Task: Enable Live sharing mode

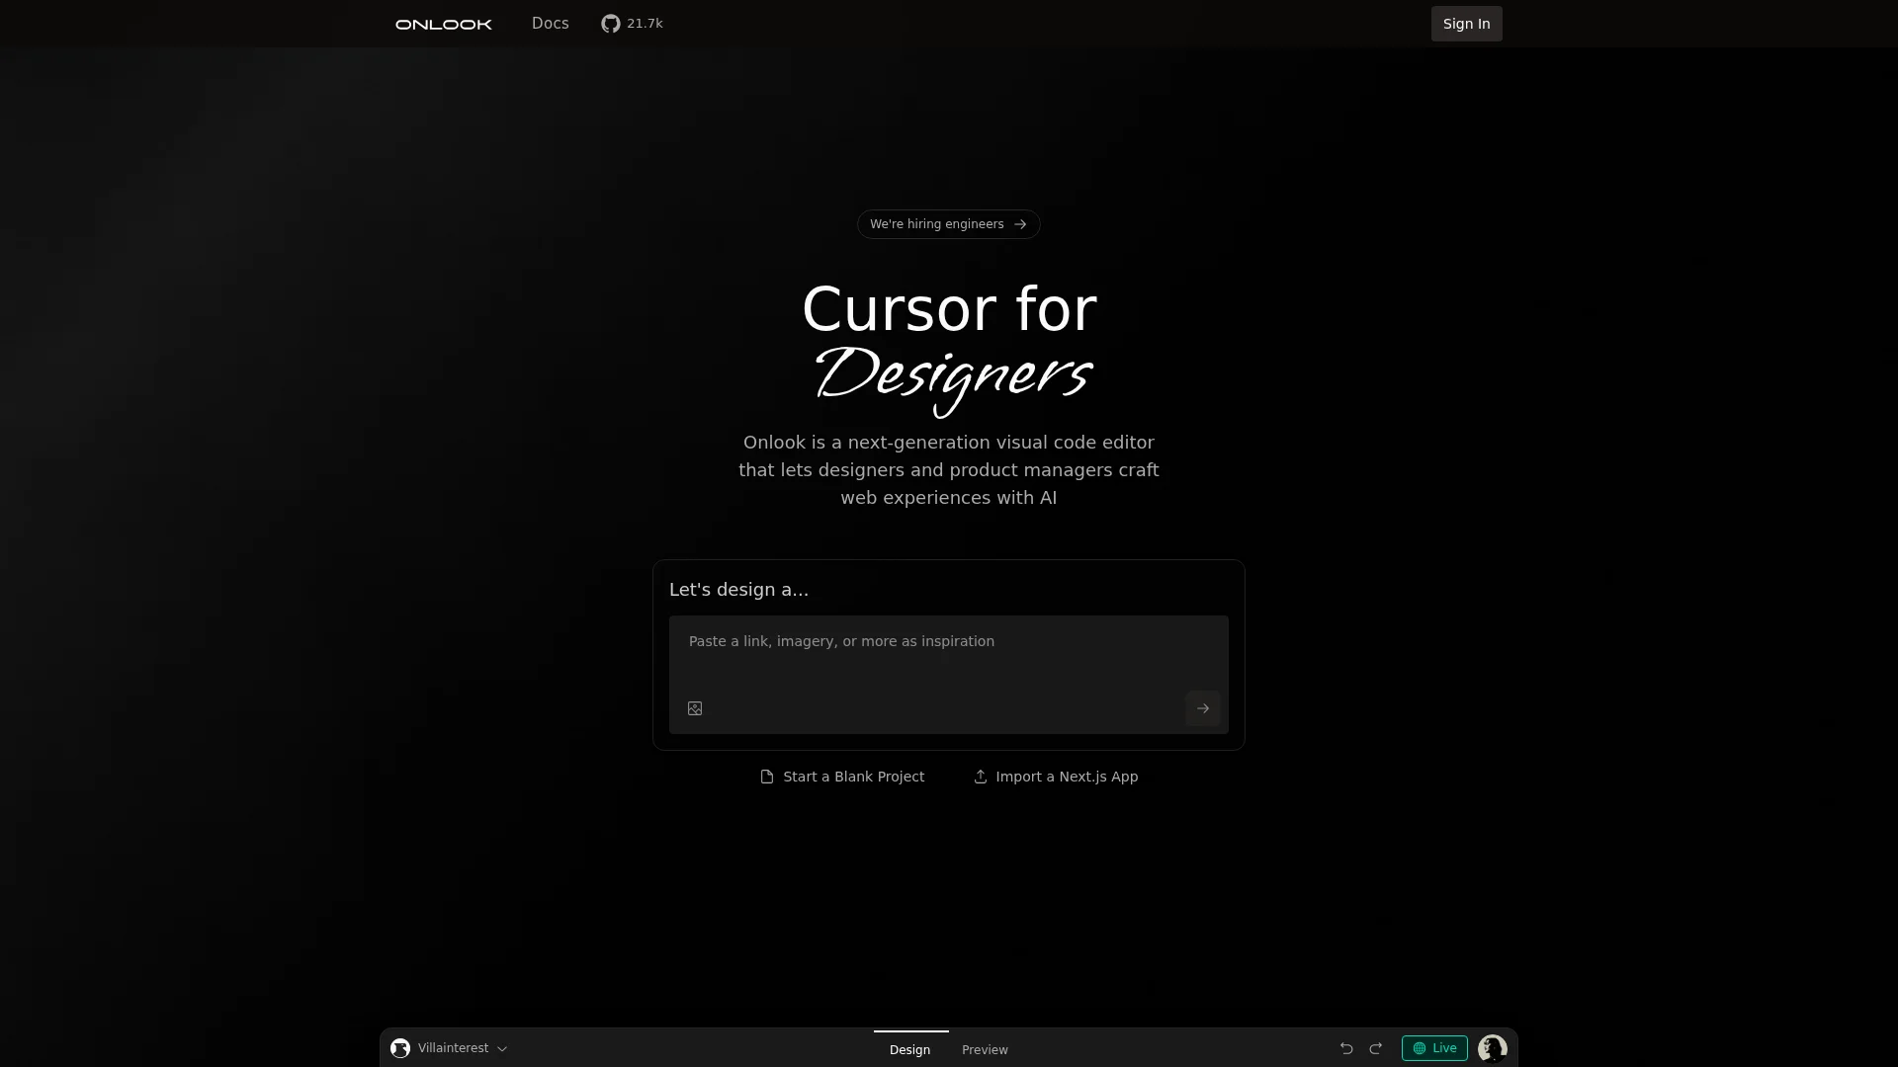Action: pyautogui.click(x=1434, y=1048)
